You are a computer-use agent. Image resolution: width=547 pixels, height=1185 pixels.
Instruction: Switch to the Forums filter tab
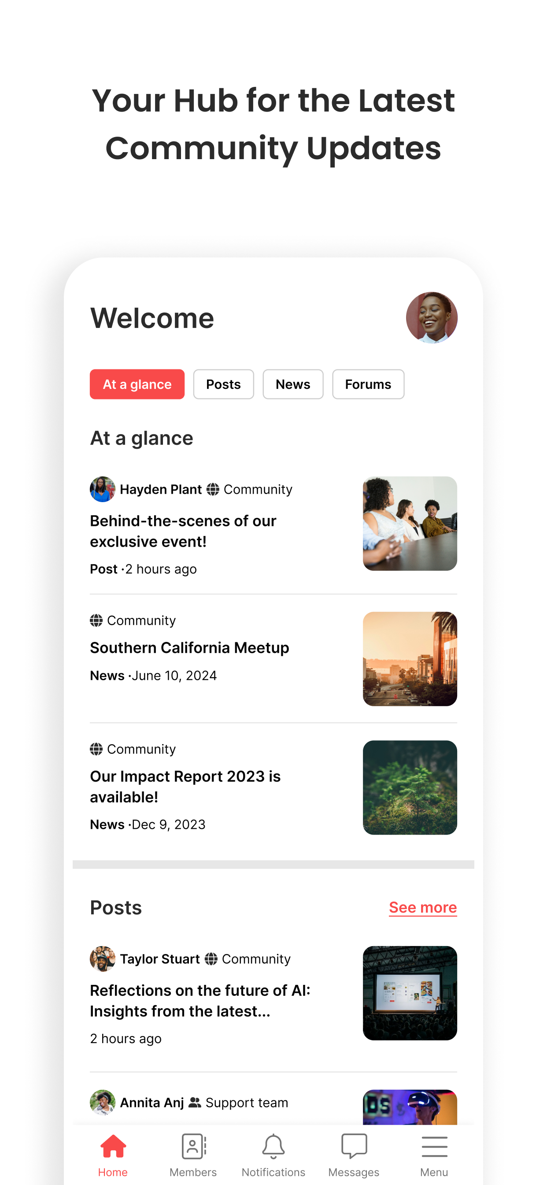(368, 384)
